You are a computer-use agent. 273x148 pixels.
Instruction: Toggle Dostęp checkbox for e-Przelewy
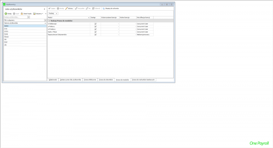pyautogui.click(x=96, y=29)
